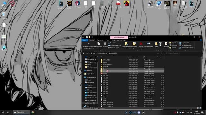206x115 pixels.
Task: Switch to the Вид (View) ribbon tab
Action: [x=108, y=40]
